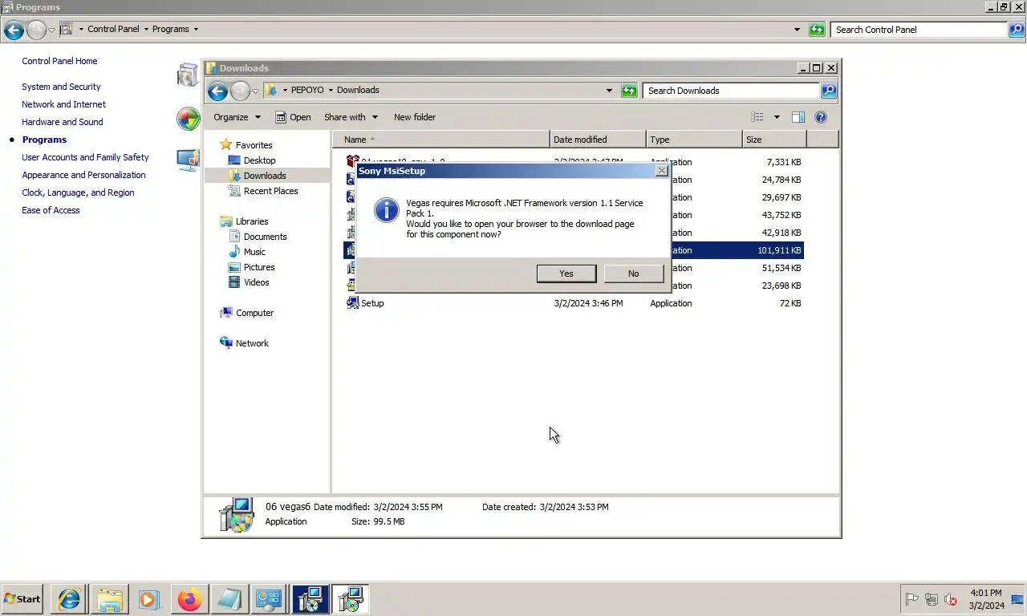Click the Start button

[22, 599]
